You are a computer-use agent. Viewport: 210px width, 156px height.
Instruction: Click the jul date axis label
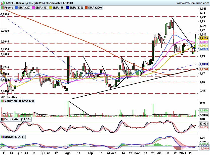tap(44, 153)
